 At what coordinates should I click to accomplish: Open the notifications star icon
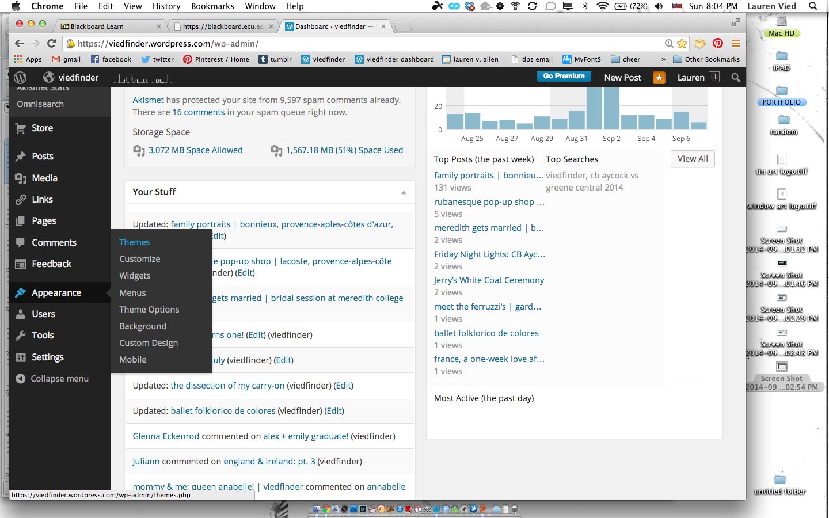tap(659, 78)
